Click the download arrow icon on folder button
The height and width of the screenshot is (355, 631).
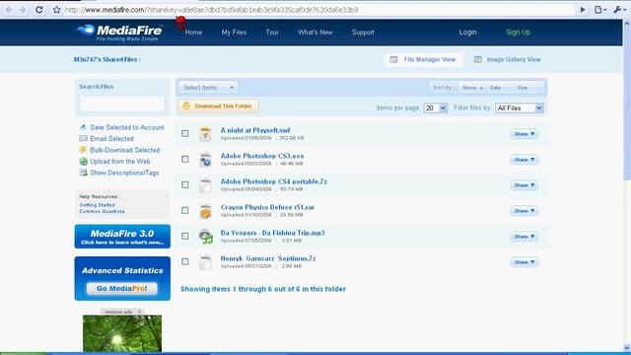click(186, 106)
